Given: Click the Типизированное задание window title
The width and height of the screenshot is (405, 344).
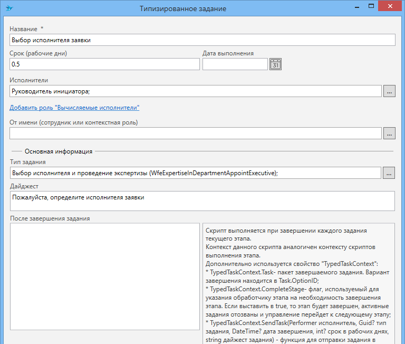Looking at the screenshot, I should [x=183, y=8].
